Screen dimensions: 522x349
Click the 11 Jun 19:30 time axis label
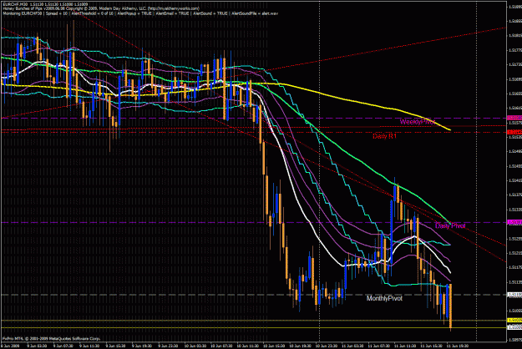[458, 346]
